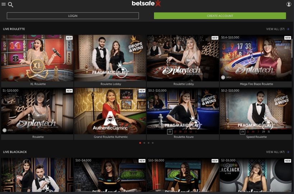Click the clock icon on Mega Fire Blaze Roulette

223,77
